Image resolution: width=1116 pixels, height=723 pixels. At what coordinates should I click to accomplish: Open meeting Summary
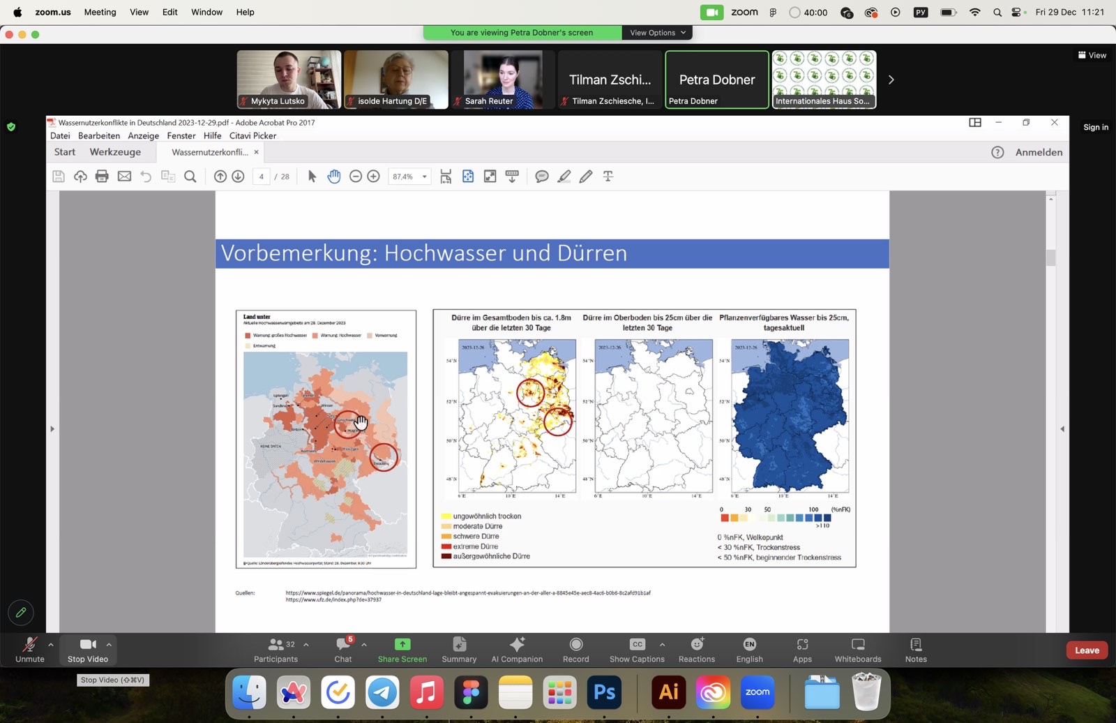(459, 650)
